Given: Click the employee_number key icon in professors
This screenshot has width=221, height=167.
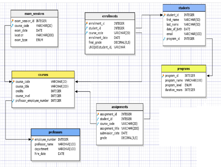Looking at the screenshot, I should pos(33,139).
